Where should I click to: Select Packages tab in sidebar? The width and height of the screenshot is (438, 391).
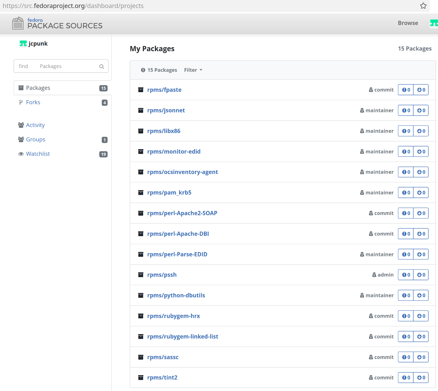[62, 88]
